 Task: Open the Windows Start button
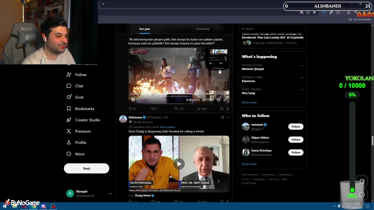5,206
